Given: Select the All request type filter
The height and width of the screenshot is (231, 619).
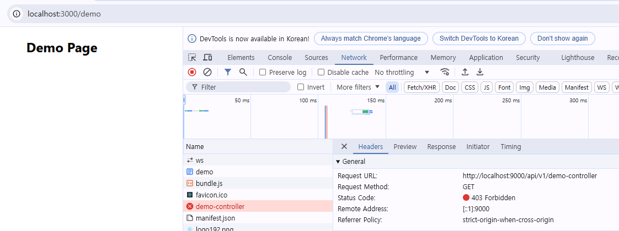Looking at the screenshot, I should (392, 87).
